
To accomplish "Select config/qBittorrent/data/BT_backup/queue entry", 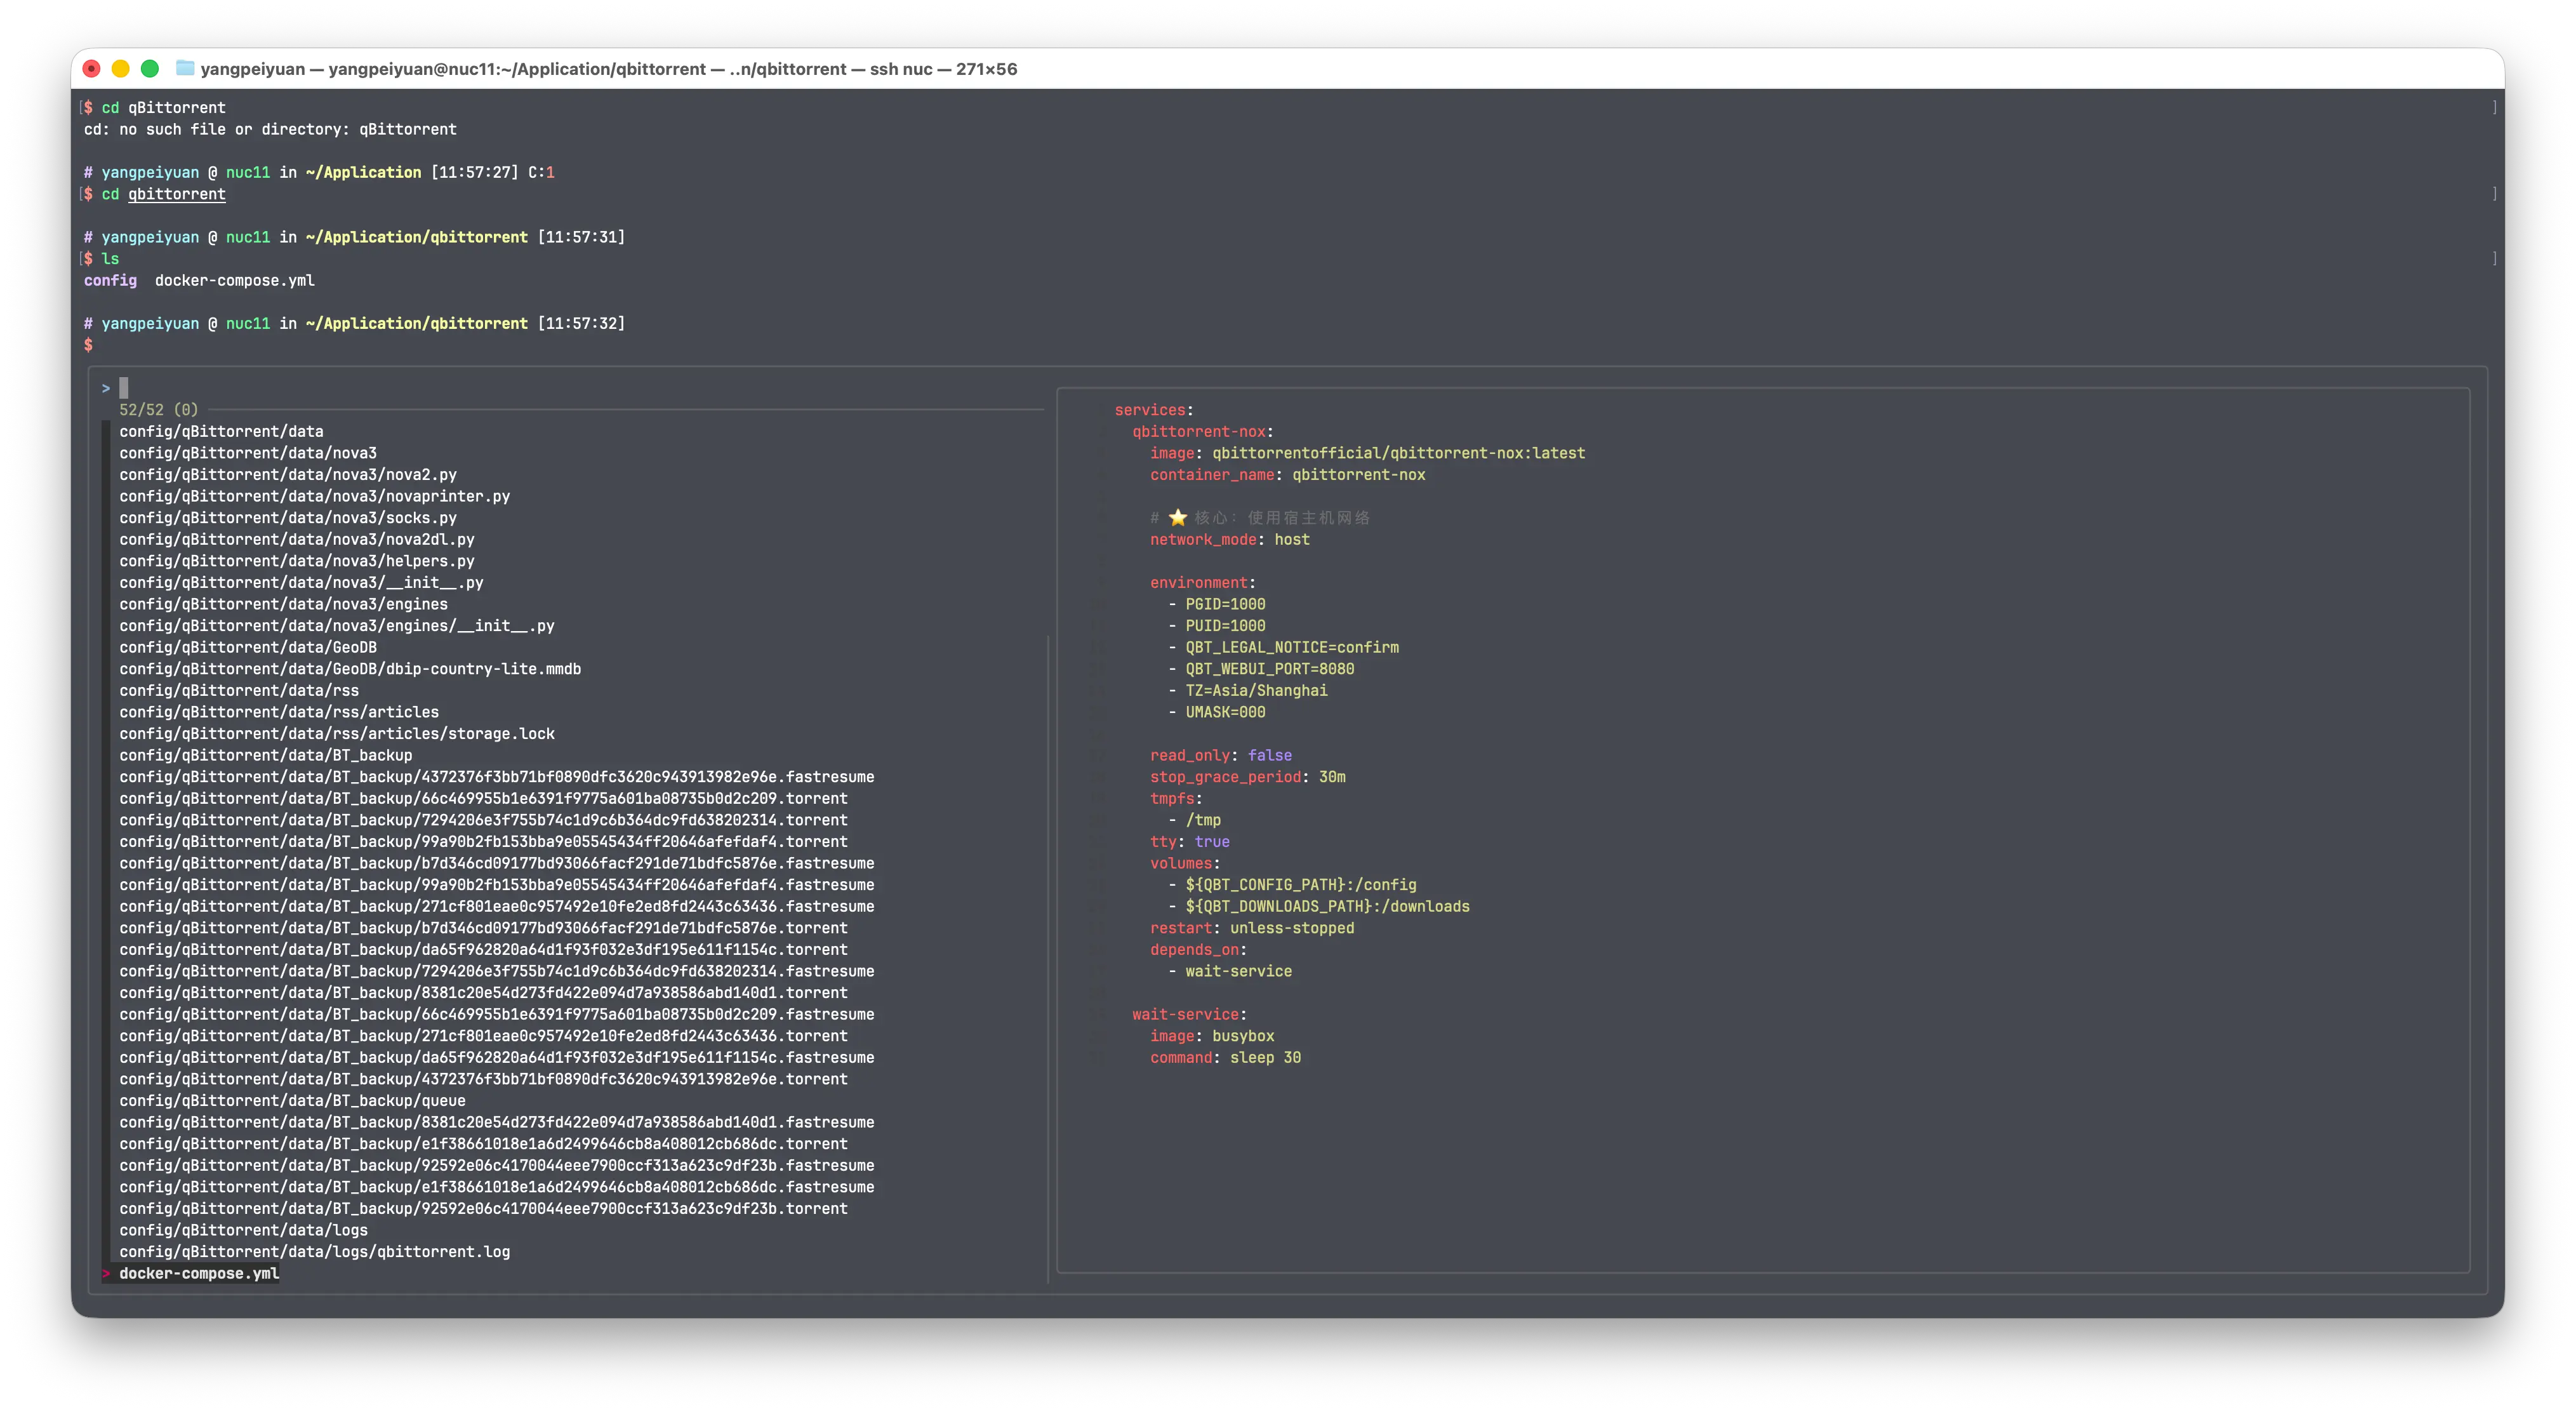I will click(292, 1101).
